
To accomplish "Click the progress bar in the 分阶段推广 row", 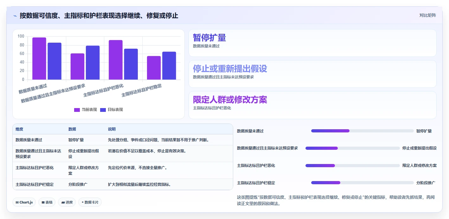I will click(x=362, y=183).
